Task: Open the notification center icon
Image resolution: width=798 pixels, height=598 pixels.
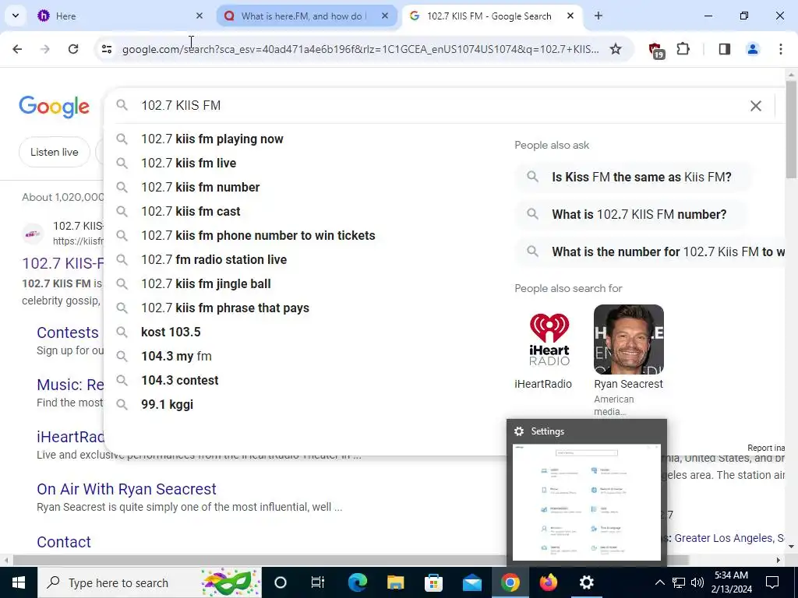Action: tap(772, 582)
